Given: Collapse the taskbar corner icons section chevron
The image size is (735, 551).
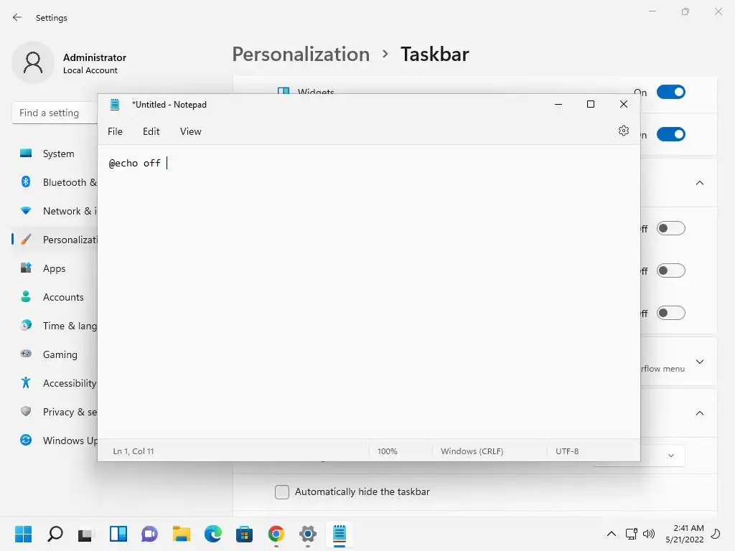Looking at the screenshot, I should (699, 183).
